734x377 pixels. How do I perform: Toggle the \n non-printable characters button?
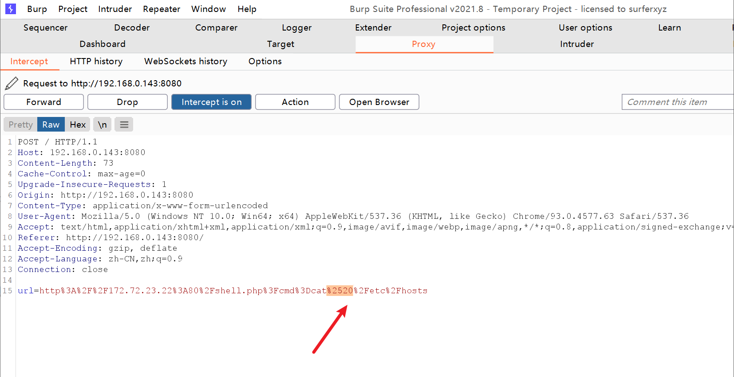[102, 124]
